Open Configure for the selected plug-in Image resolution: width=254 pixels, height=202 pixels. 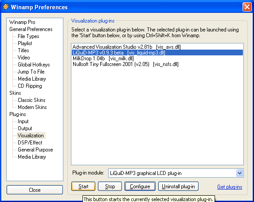pyautogui.click(x=140, y=186)
